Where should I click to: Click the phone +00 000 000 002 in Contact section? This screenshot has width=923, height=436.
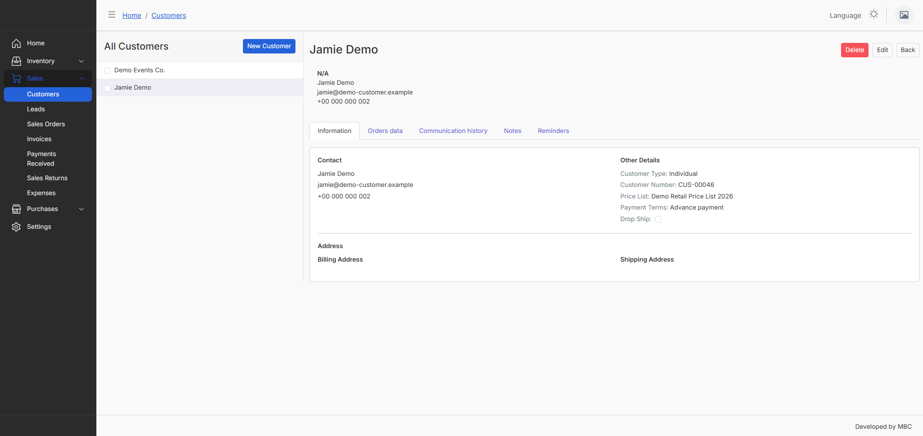click(x=344, y=197)
